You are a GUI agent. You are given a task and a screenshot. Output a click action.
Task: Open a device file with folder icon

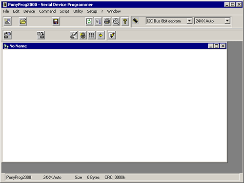click(23, 21)
